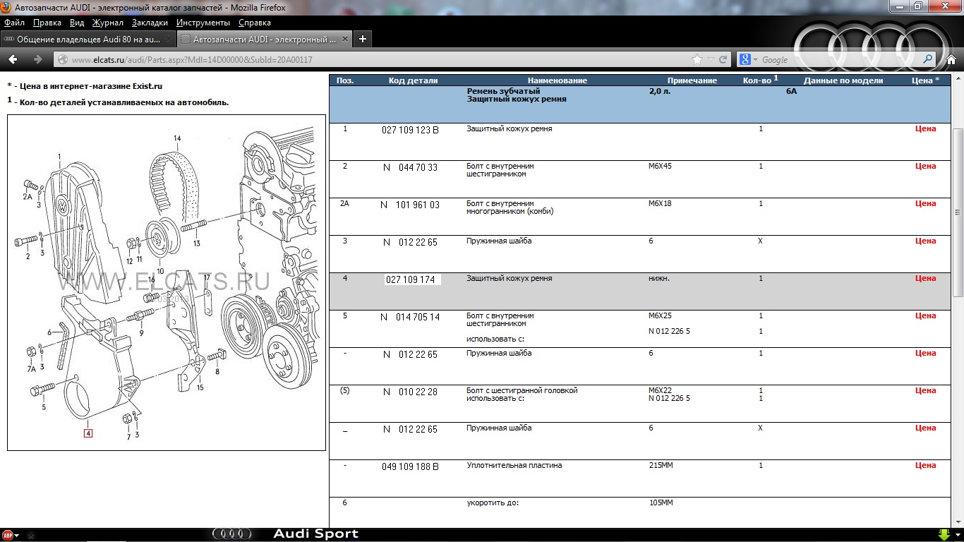Open the Закладки menu
The height and width of the screenshot is (542, 964).
[x=150, y=23]
